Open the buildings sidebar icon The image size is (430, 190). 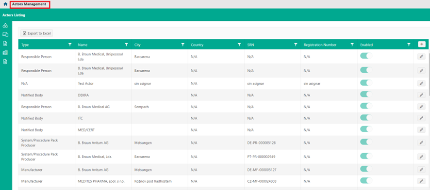click(5, 52)
